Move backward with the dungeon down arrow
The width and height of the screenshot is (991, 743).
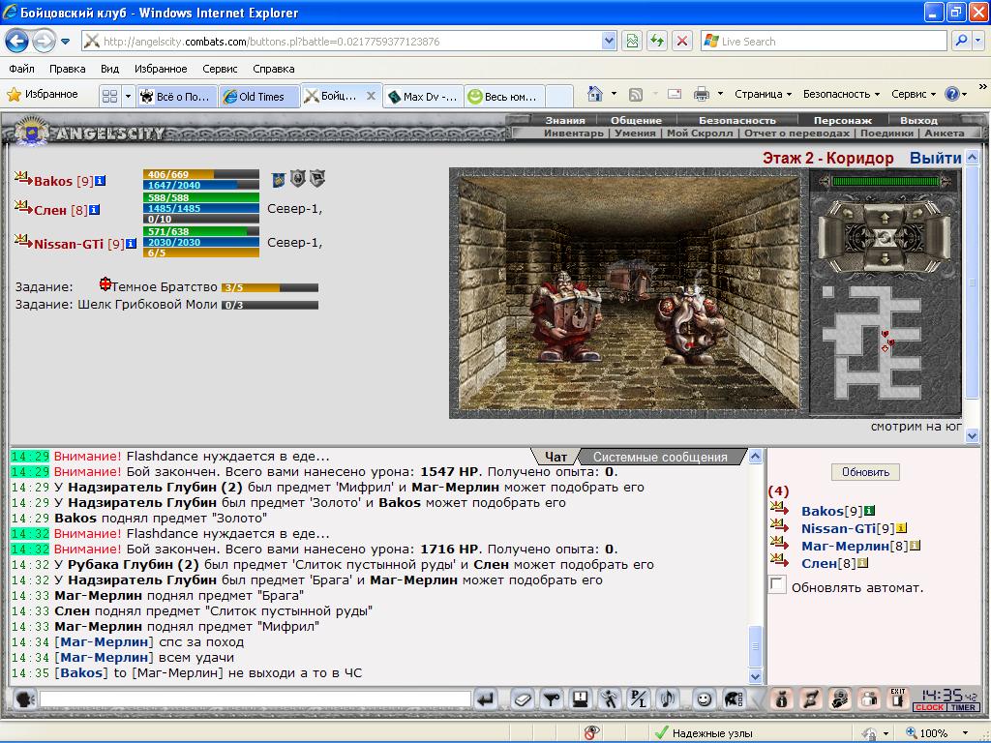point(885,258)
